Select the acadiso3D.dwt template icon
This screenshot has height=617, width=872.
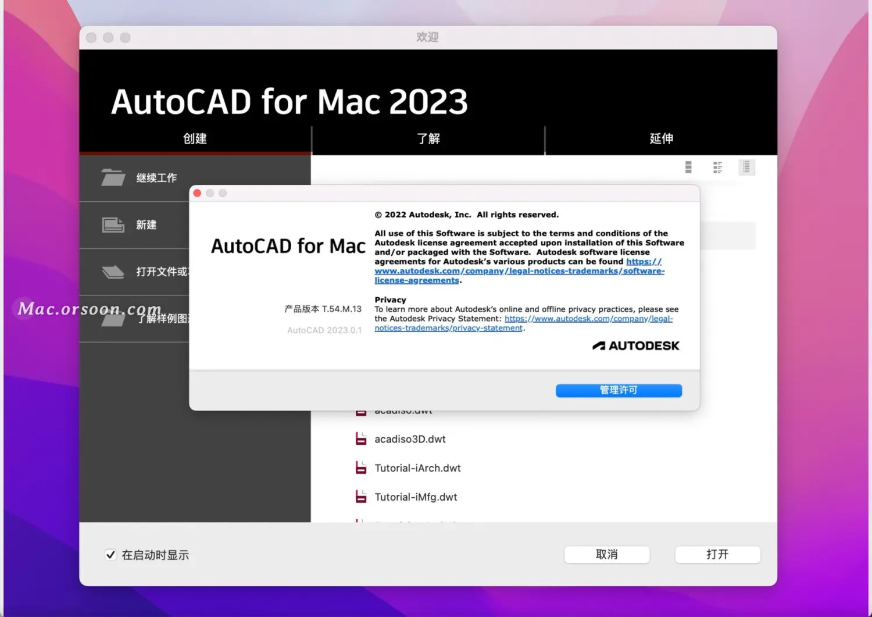[x=361, y=439]
